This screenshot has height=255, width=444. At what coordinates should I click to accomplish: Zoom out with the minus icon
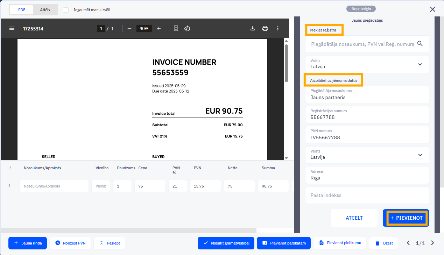129,28
